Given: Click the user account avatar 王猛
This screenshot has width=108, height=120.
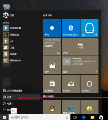Looking at the screenshot, I should (x=6, y=15).
